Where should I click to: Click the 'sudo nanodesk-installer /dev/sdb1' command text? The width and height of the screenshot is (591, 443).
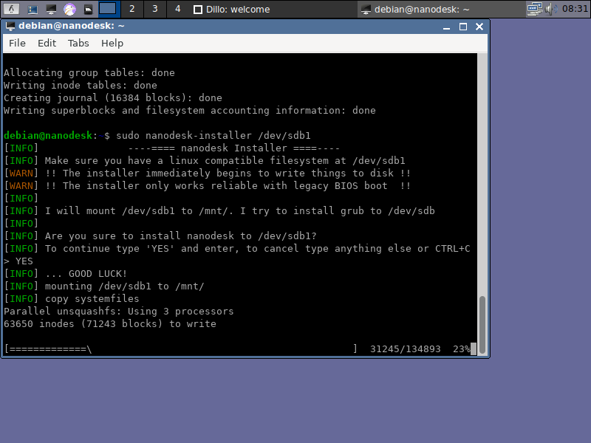point(213,136)
